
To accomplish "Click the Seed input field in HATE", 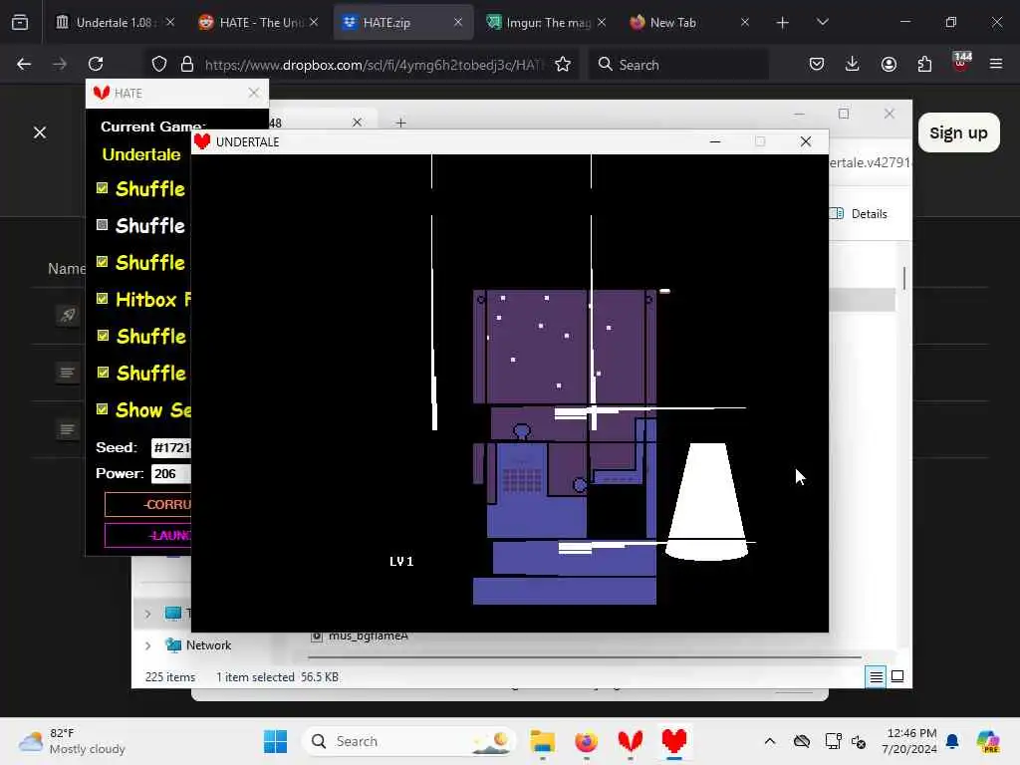I will click(x=171, y=447).
